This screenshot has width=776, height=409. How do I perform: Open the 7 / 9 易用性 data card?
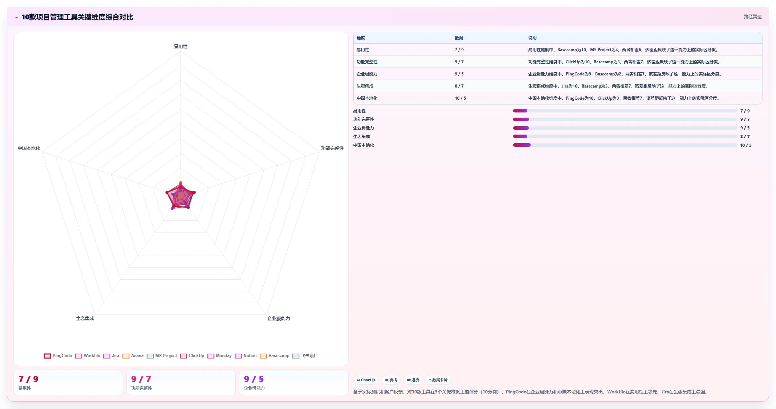[x=68, y=382]
